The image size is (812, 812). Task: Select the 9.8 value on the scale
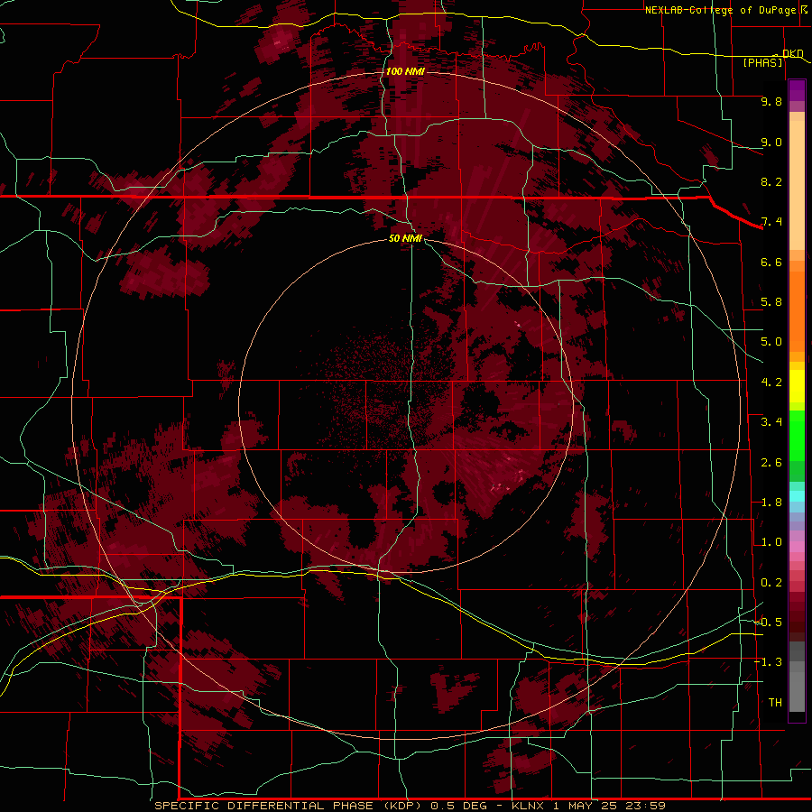click(x=771, y=101)
